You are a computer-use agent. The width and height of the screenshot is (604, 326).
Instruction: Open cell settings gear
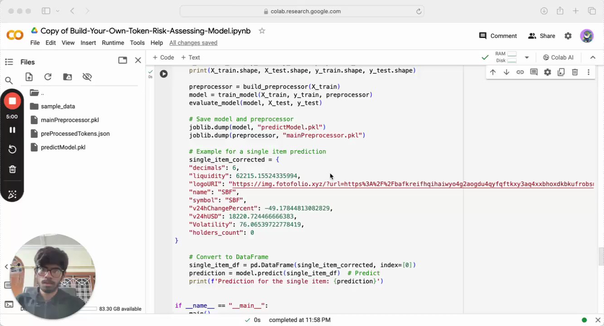pos(547,72)
